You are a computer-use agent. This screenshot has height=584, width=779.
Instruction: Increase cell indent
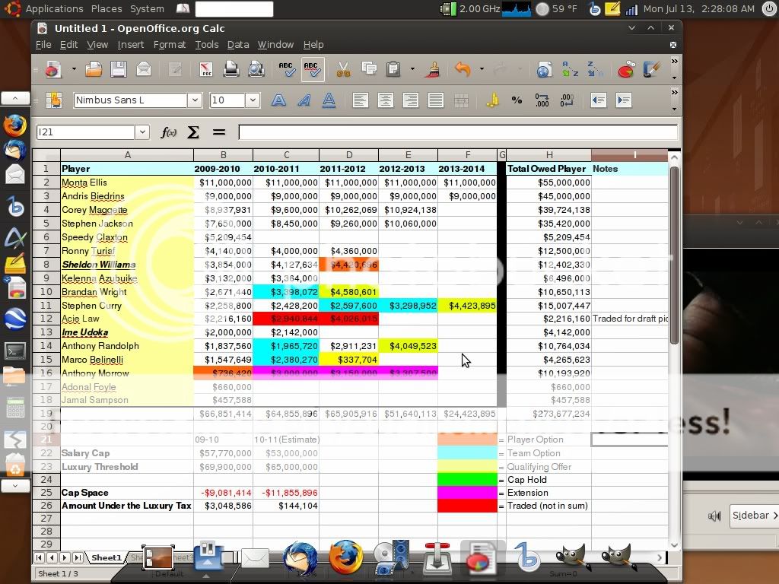click(624, 100)
